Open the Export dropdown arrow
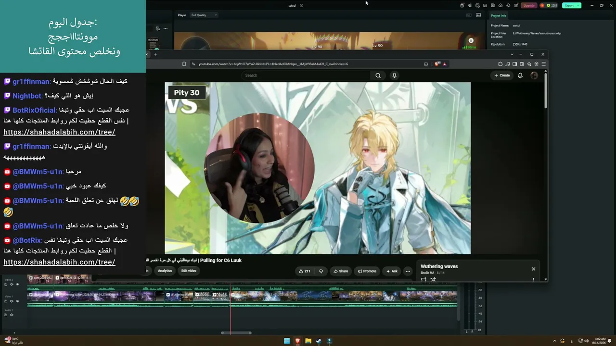 pyautogui.click(x=578, y=5)
